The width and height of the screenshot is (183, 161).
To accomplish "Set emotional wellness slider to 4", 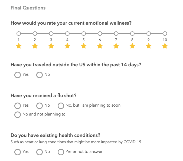I will click(67, 34).
